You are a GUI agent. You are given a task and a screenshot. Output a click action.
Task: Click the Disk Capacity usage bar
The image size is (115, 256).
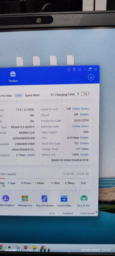(x=44, y=178)
